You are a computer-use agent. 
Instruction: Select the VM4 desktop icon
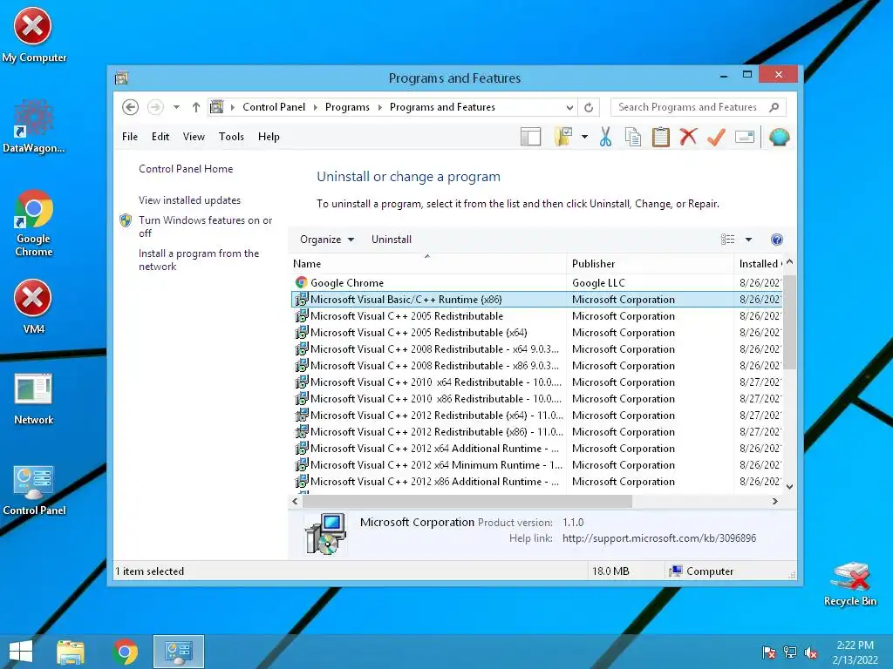pos(34,306)
